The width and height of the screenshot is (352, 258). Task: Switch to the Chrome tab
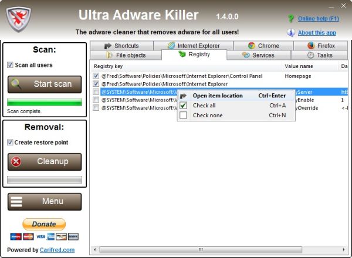263,46
